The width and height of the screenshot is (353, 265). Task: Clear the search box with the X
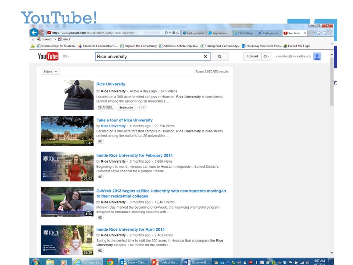click(x=205, y=57)
